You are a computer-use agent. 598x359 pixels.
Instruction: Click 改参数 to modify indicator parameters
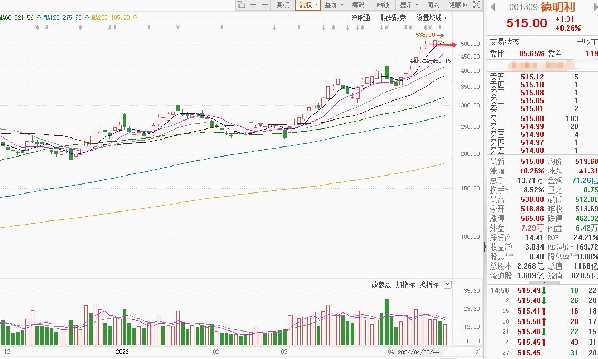(x=381, y=284)
